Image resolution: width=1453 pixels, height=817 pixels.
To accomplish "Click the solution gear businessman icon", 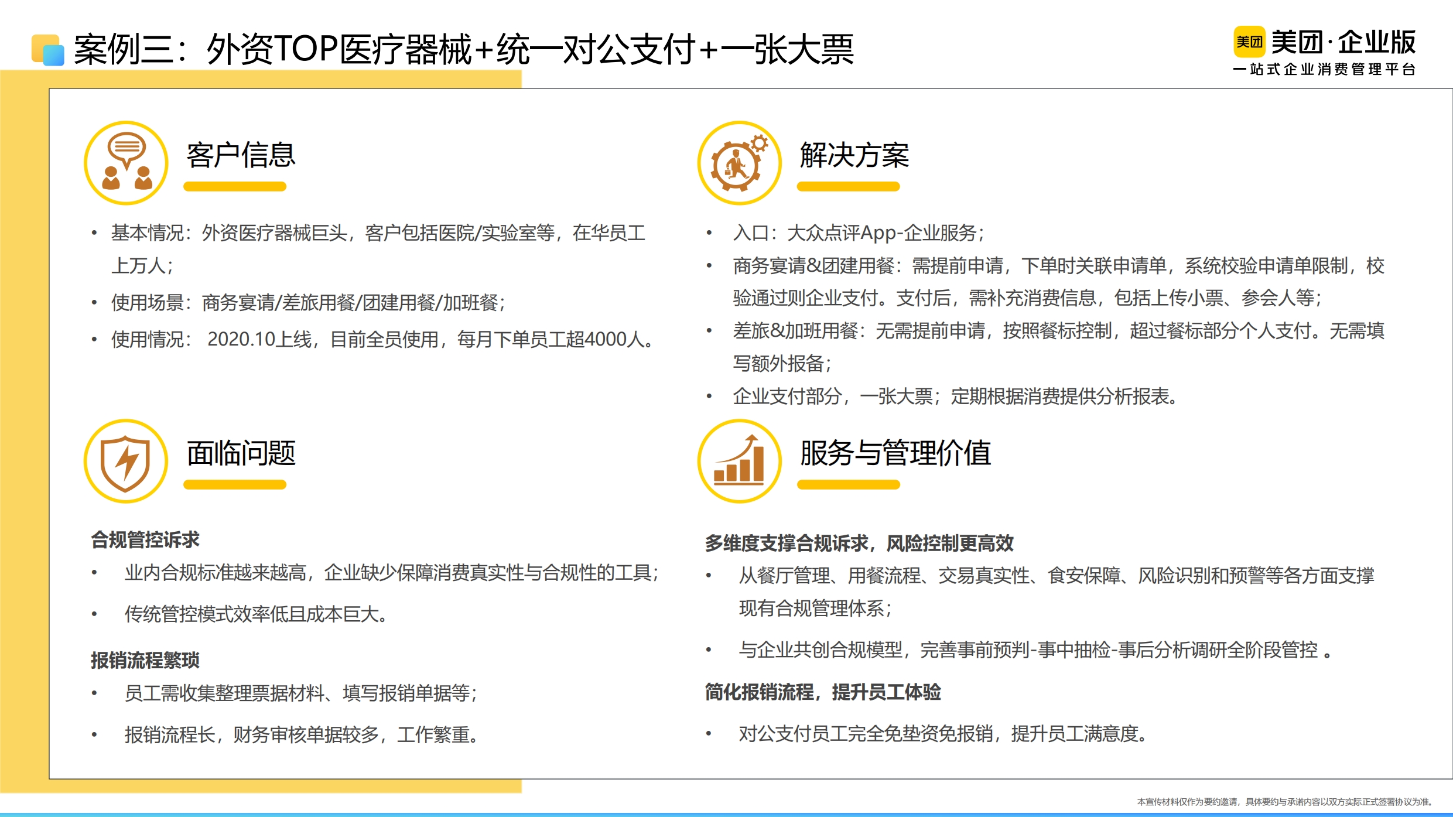I will (739, 163).
